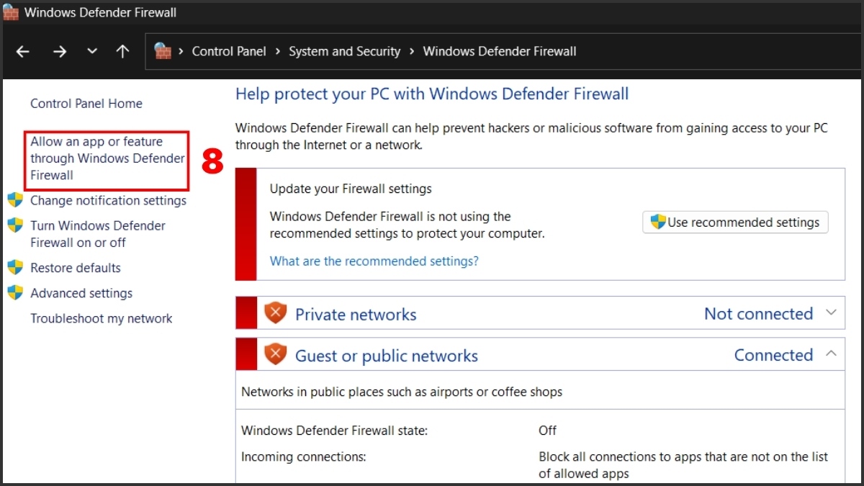The width and height of the screenshot is (864, 486).
Task: Open Allow an app or feature link
Action: 107,158
